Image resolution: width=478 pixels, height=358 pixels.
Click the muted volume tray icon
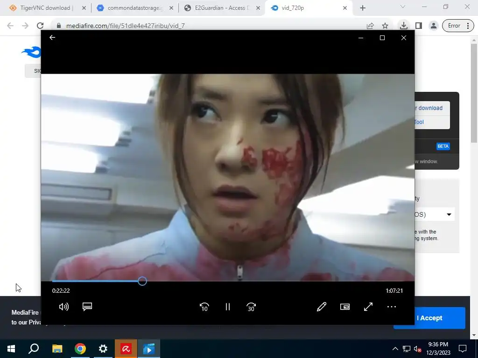[x=418, y=349]
